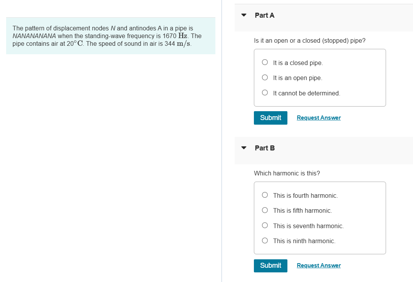The height and width of the screenshot is (282, 413).
Task: Select 'This is ninth harmonic' radio button
Action: click(265, 241)
